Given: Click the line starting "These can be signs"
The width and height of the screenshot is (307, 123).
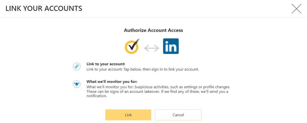Looking at the screenshot, I should point(157,91).
